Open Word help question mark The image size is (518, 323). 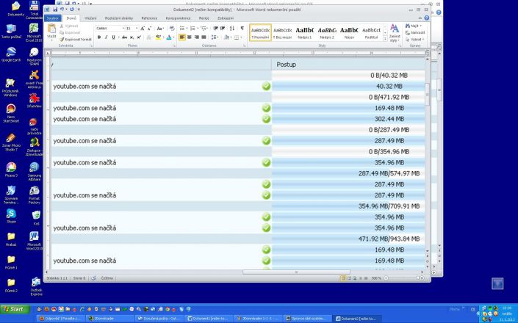click(x=427, y=18)
